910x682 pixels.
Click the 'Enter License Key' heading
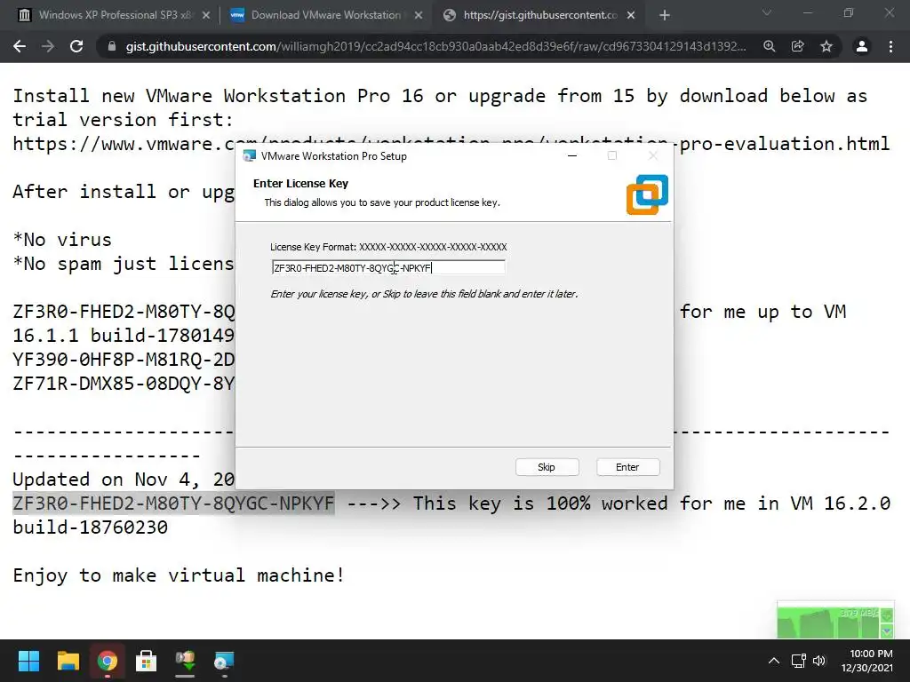(x=300, y=183)
